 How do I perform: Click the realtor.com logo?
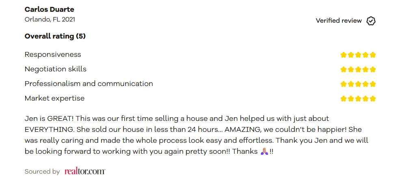pyautogui.click(x=85, y=172)
